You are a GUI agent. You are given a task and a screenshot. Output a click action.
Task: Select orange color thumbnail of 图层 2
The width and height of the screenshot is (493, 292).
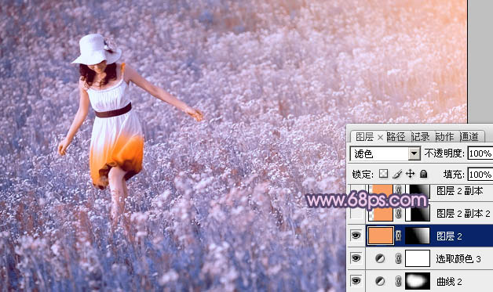(381, 236)
